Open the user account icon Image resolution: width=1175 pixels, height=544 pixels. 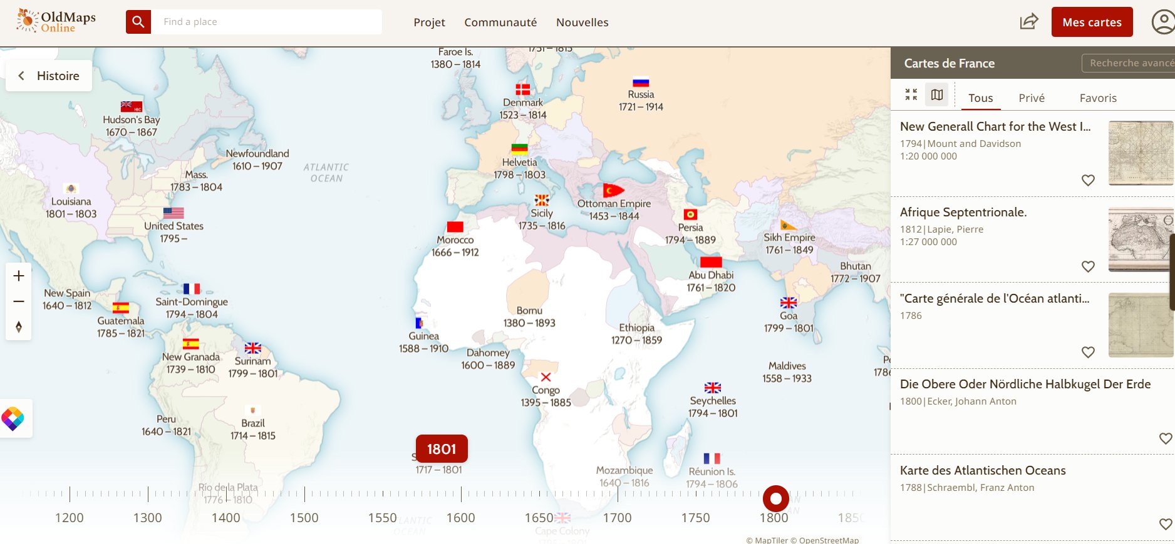(1163, 22)
